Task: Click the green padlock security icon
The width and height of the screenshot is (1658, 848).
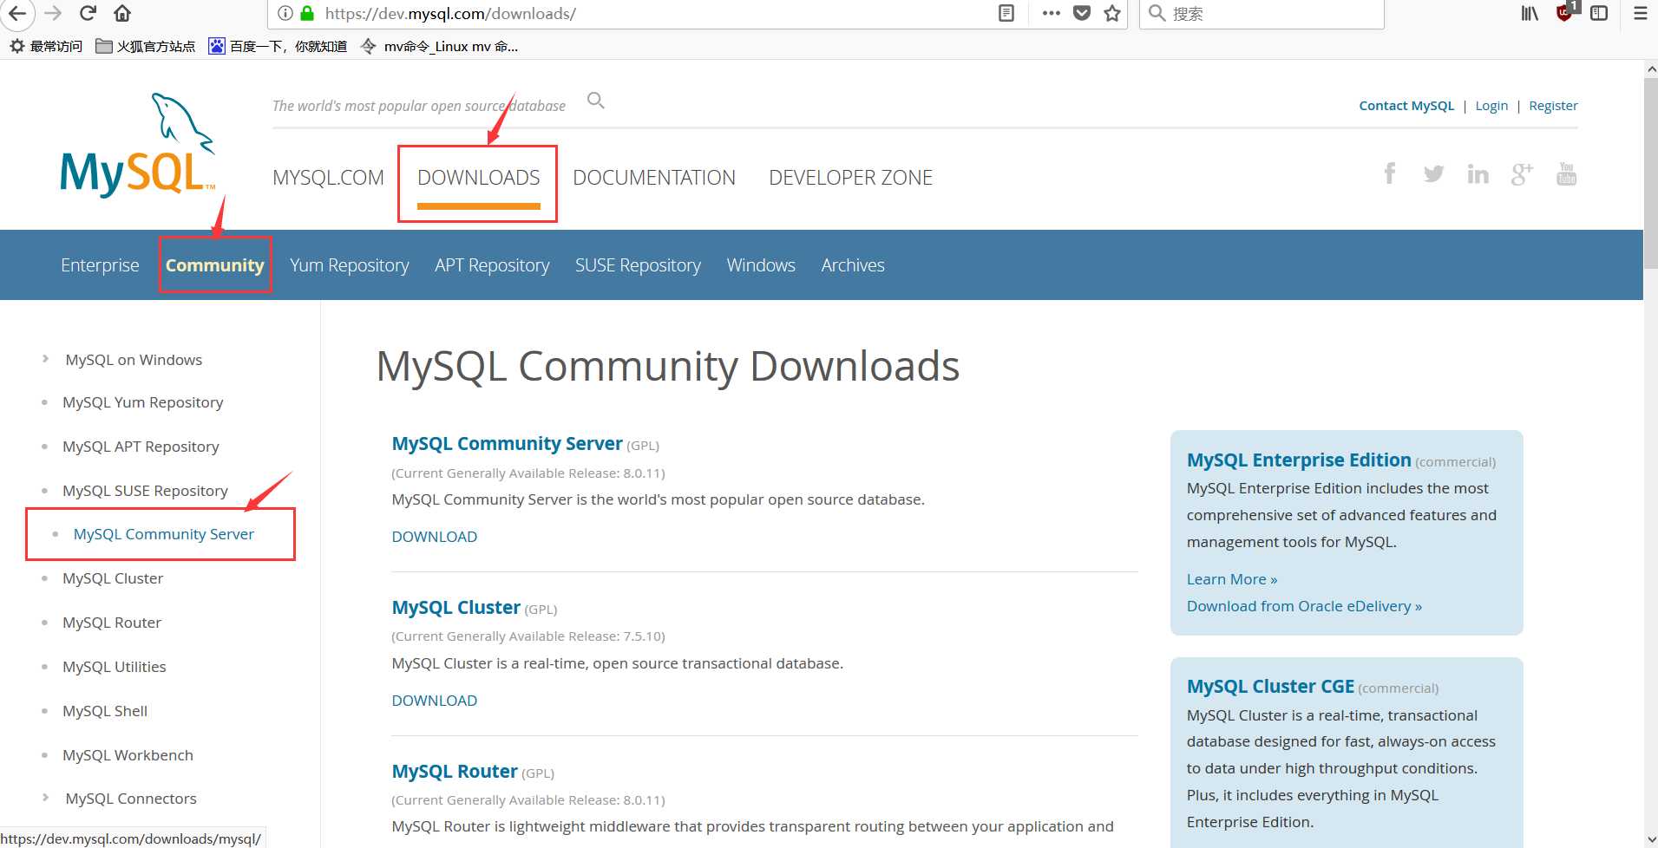Action: point(307,13)
